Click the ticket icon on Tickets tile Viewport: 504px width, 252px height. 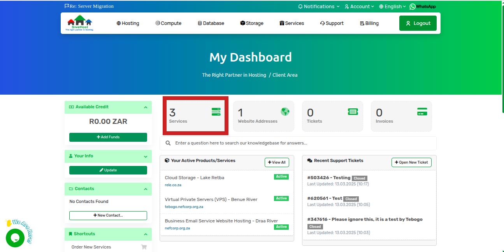click(x=353, y=112)
